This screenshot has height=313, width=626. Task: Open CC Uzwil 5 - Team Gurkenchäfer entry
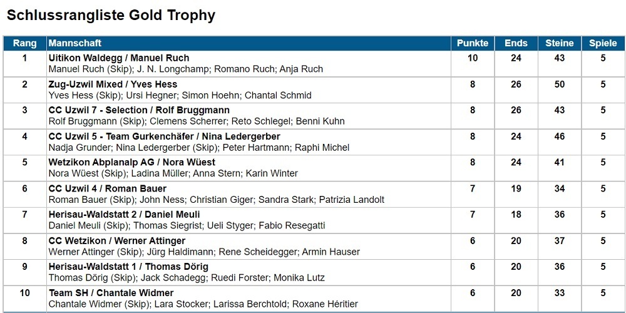164,136
